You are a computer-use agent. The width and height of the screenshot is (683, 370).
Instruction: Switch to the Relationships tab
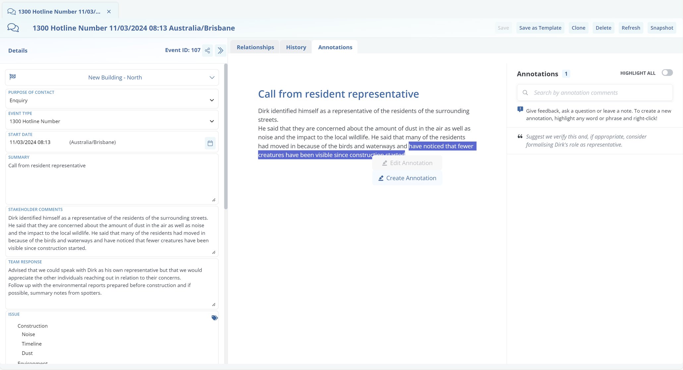(255, 47)
